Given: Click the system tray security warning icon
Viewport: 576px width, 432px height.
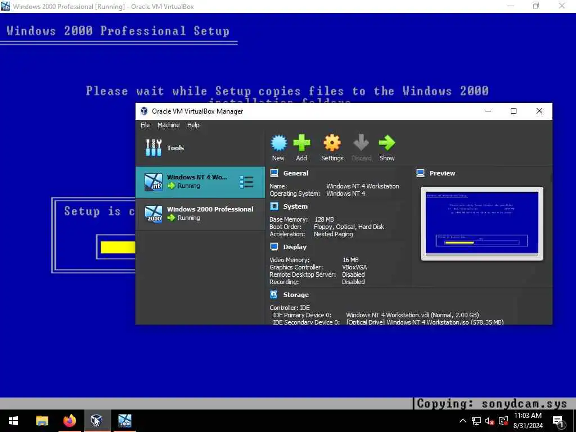Looking at the screenshot, I should pyautogui.click(x=503, y=421).
